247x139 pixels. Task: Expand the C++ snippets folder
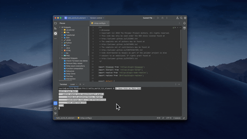[x=62, y=45]
